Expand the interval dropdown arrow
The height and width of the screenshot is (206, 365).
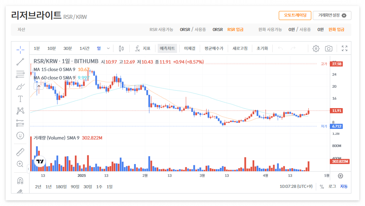(108, 48)
